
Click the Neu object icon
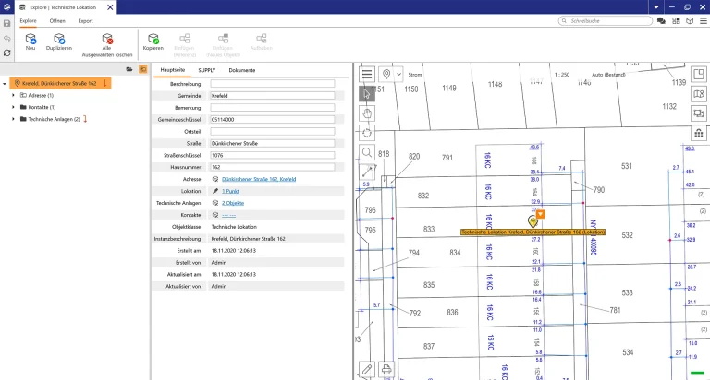[x=31, y=40]
